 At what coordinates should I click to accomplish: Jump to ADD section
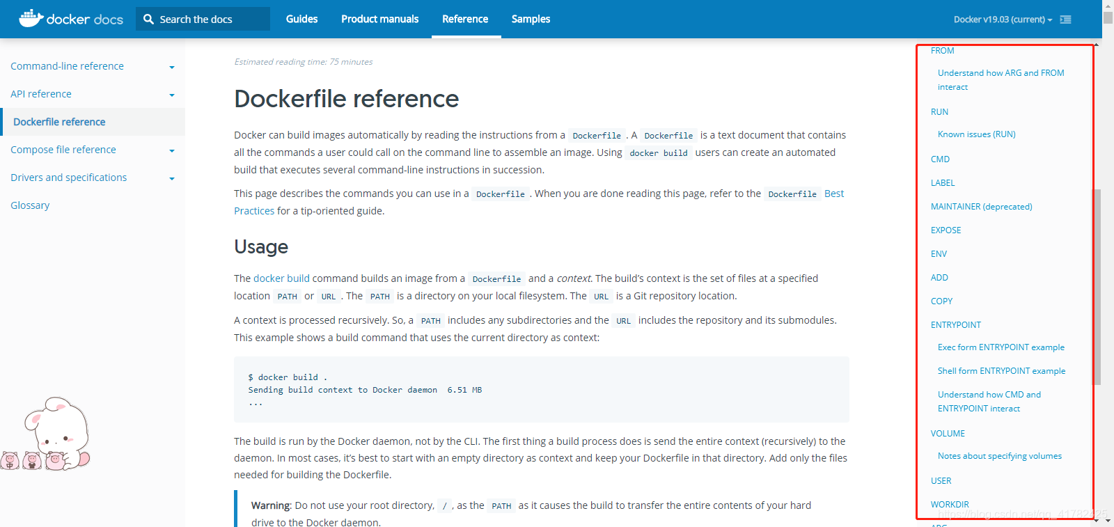pyautogui.click(x=939, y=278)
